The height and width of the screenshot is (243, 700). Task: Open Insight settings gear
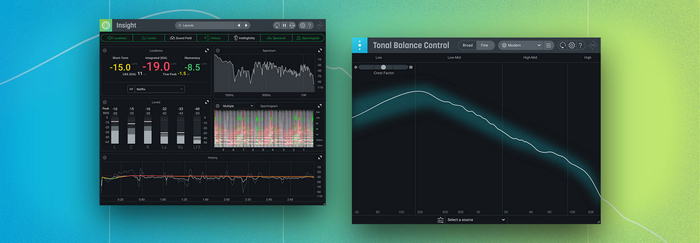click(x=303, y=25)
